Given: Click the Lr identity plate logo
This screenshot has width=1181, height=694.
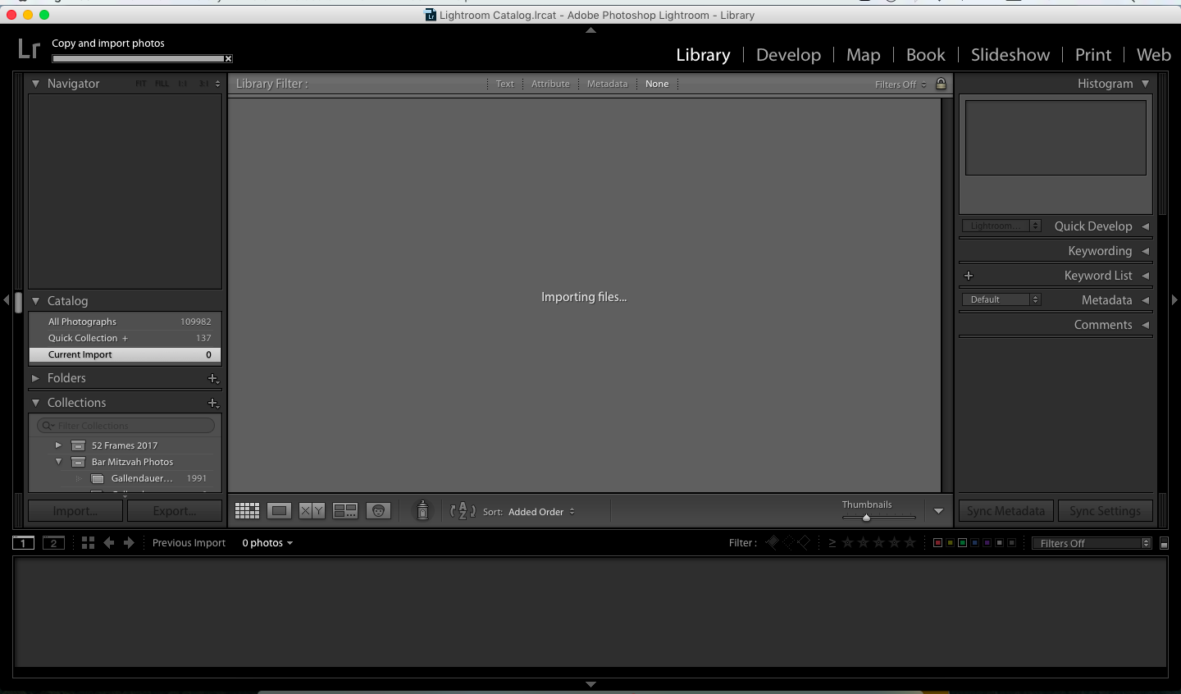Looking at the screenshot, I should point(29,49).
